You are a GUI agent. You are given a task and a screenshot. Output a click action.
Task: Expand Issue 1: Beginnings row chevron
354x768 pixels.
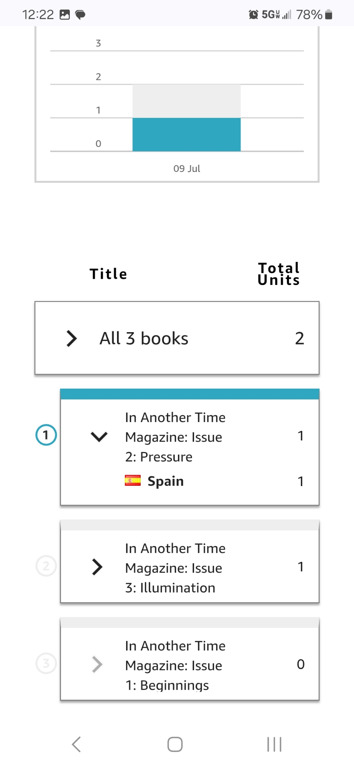[97, 664]
